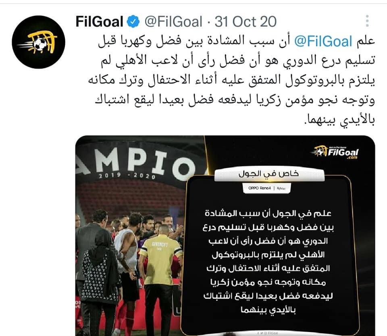Click the blue @FilGoal mention in tweet
This screenshot has height=336, width=387.
click(323, 41)
